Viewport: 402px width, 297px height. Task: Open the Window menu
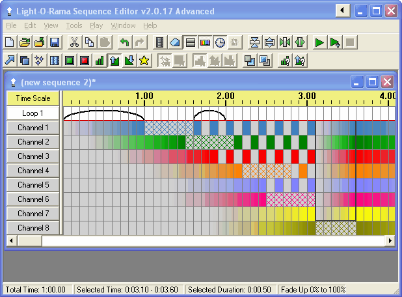point(123,25)
